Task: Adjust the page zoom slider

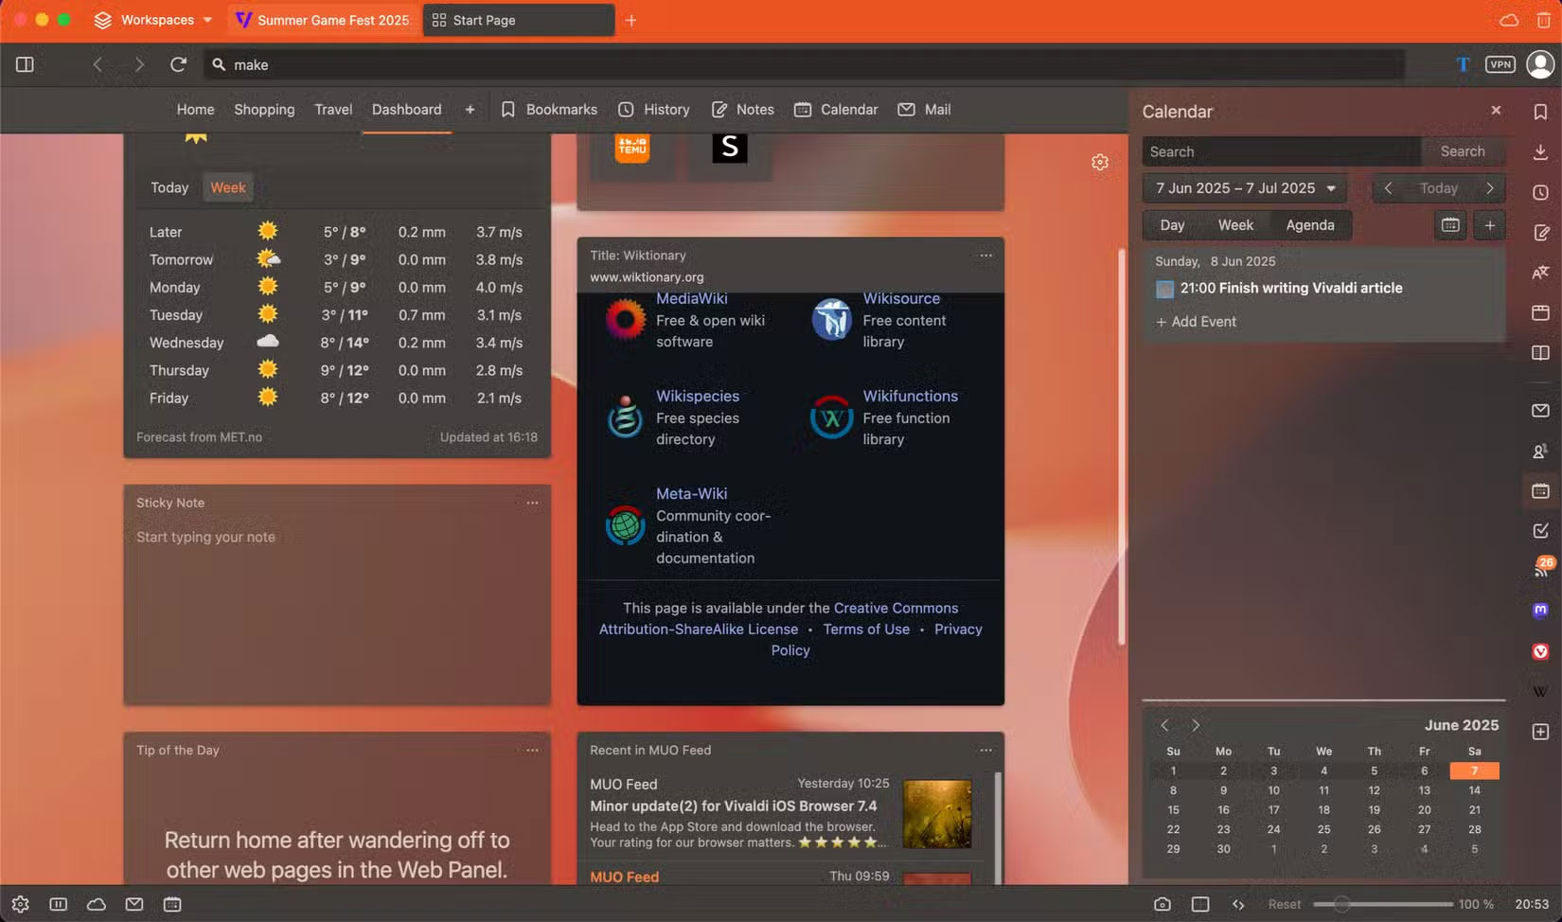Action: [1382, 904]
